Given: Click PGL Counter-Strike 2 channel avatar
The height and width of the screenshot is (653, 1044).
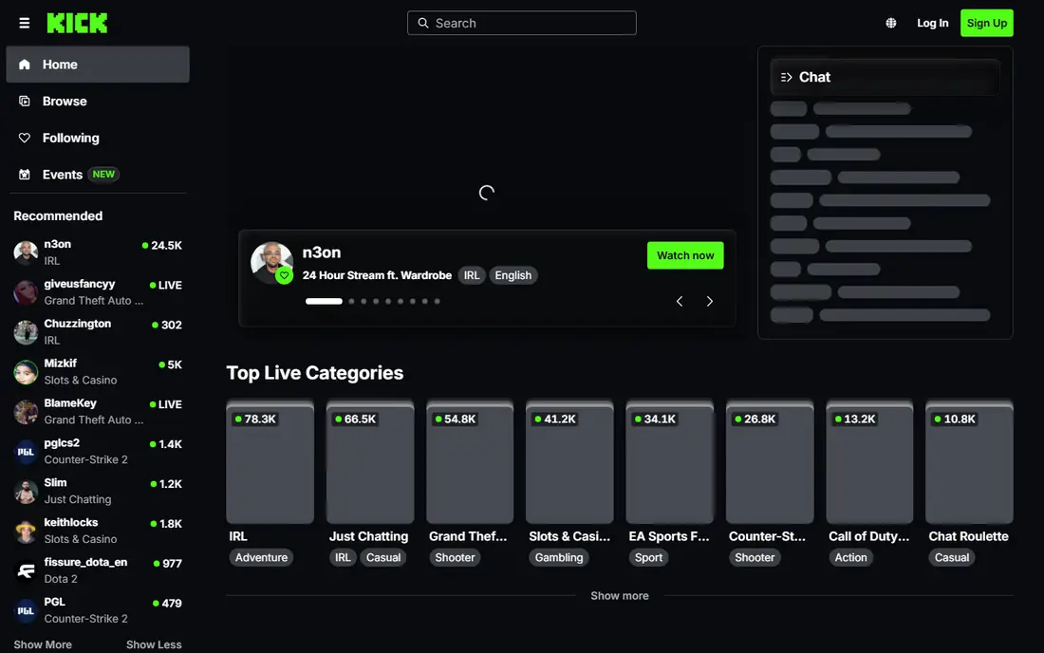Looking at the screenshot, I should (x=26, y=610).
